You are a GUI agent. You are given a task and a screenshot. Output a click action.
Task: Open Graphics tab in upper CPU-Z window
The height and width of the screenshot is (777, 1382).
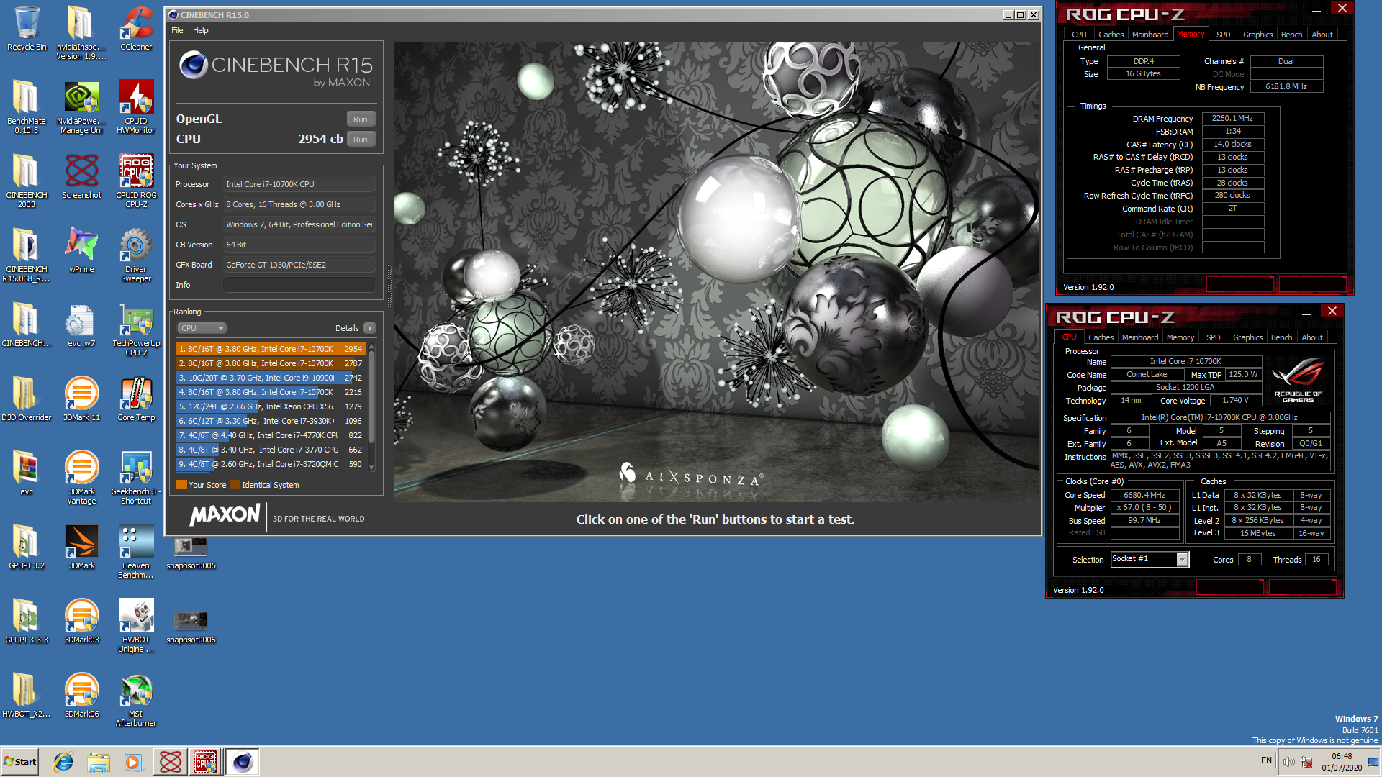coord(1257,35)
